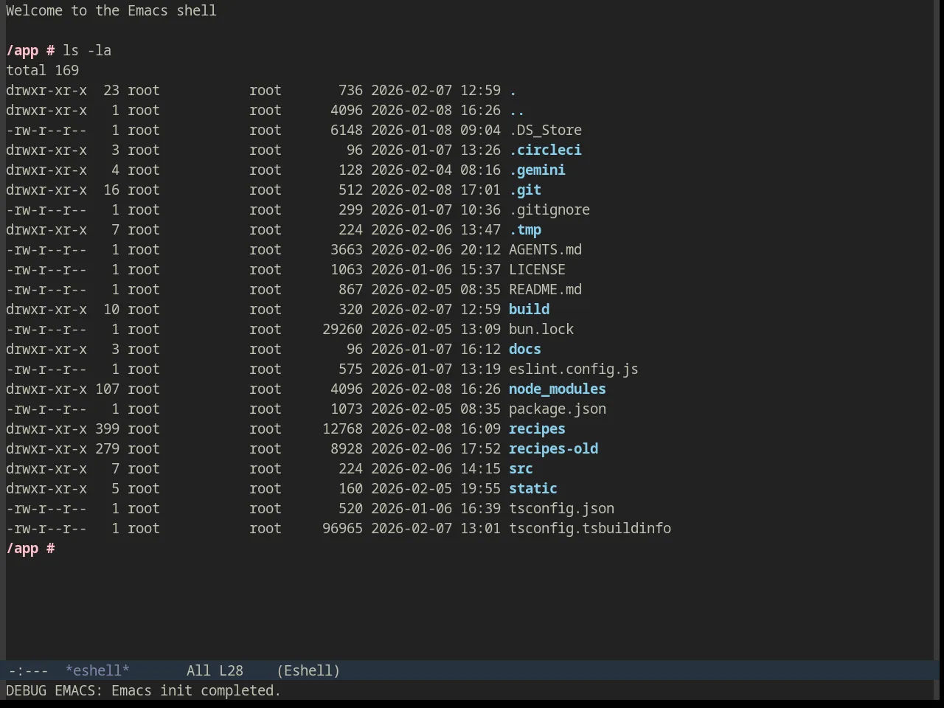Select the .git directory name
The height and width of the screenshot is (708, 944).
[x=525, y=190]
